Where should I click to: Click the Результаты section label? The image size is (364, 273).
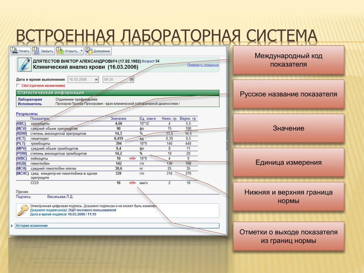[x=27, y=114]
